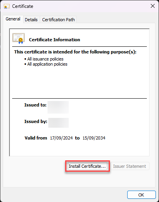
Task: Click the large certificate ribbon icon
Action: pyautogui.click(x=18, y=39)
